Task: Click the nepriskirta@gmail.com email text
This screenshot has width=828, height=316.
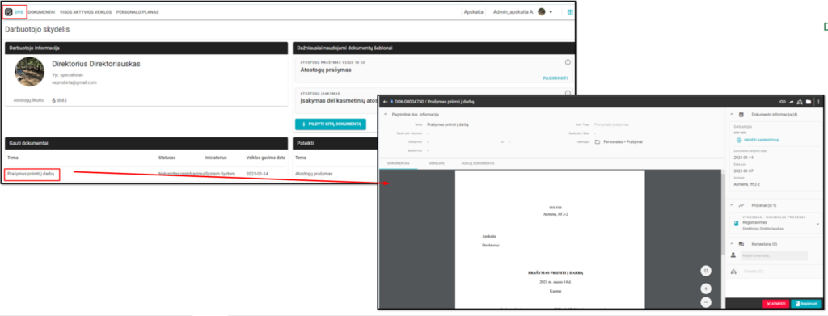Action: (74, 82)
